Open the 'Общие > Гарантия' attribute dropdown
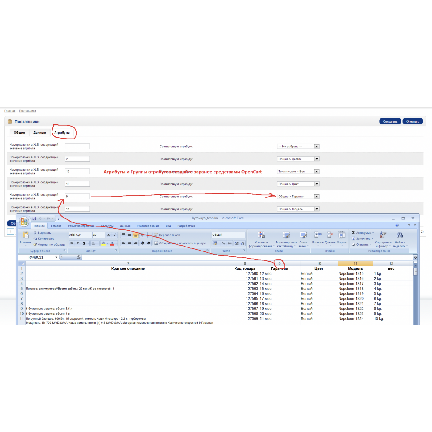The image size is (432, 432). pos(317,197)
